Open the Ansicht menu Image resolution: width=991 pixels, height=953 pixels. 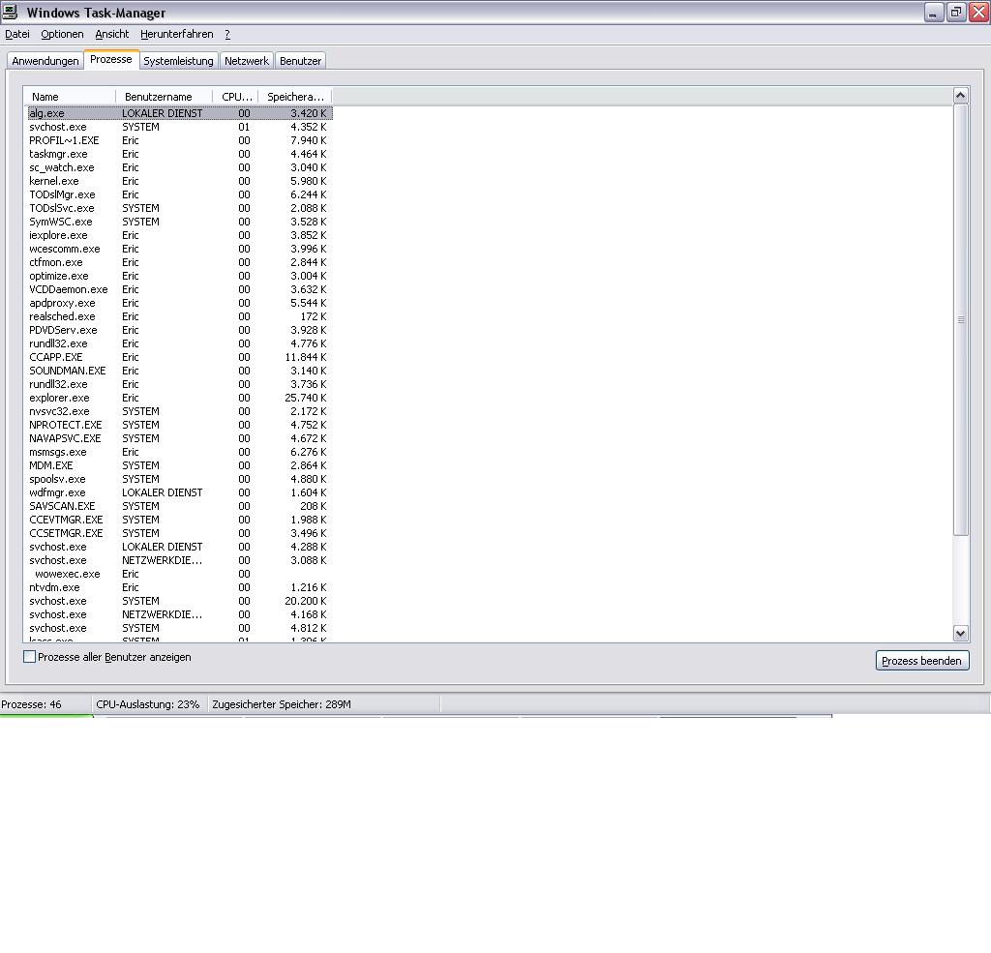coord(112,34)
